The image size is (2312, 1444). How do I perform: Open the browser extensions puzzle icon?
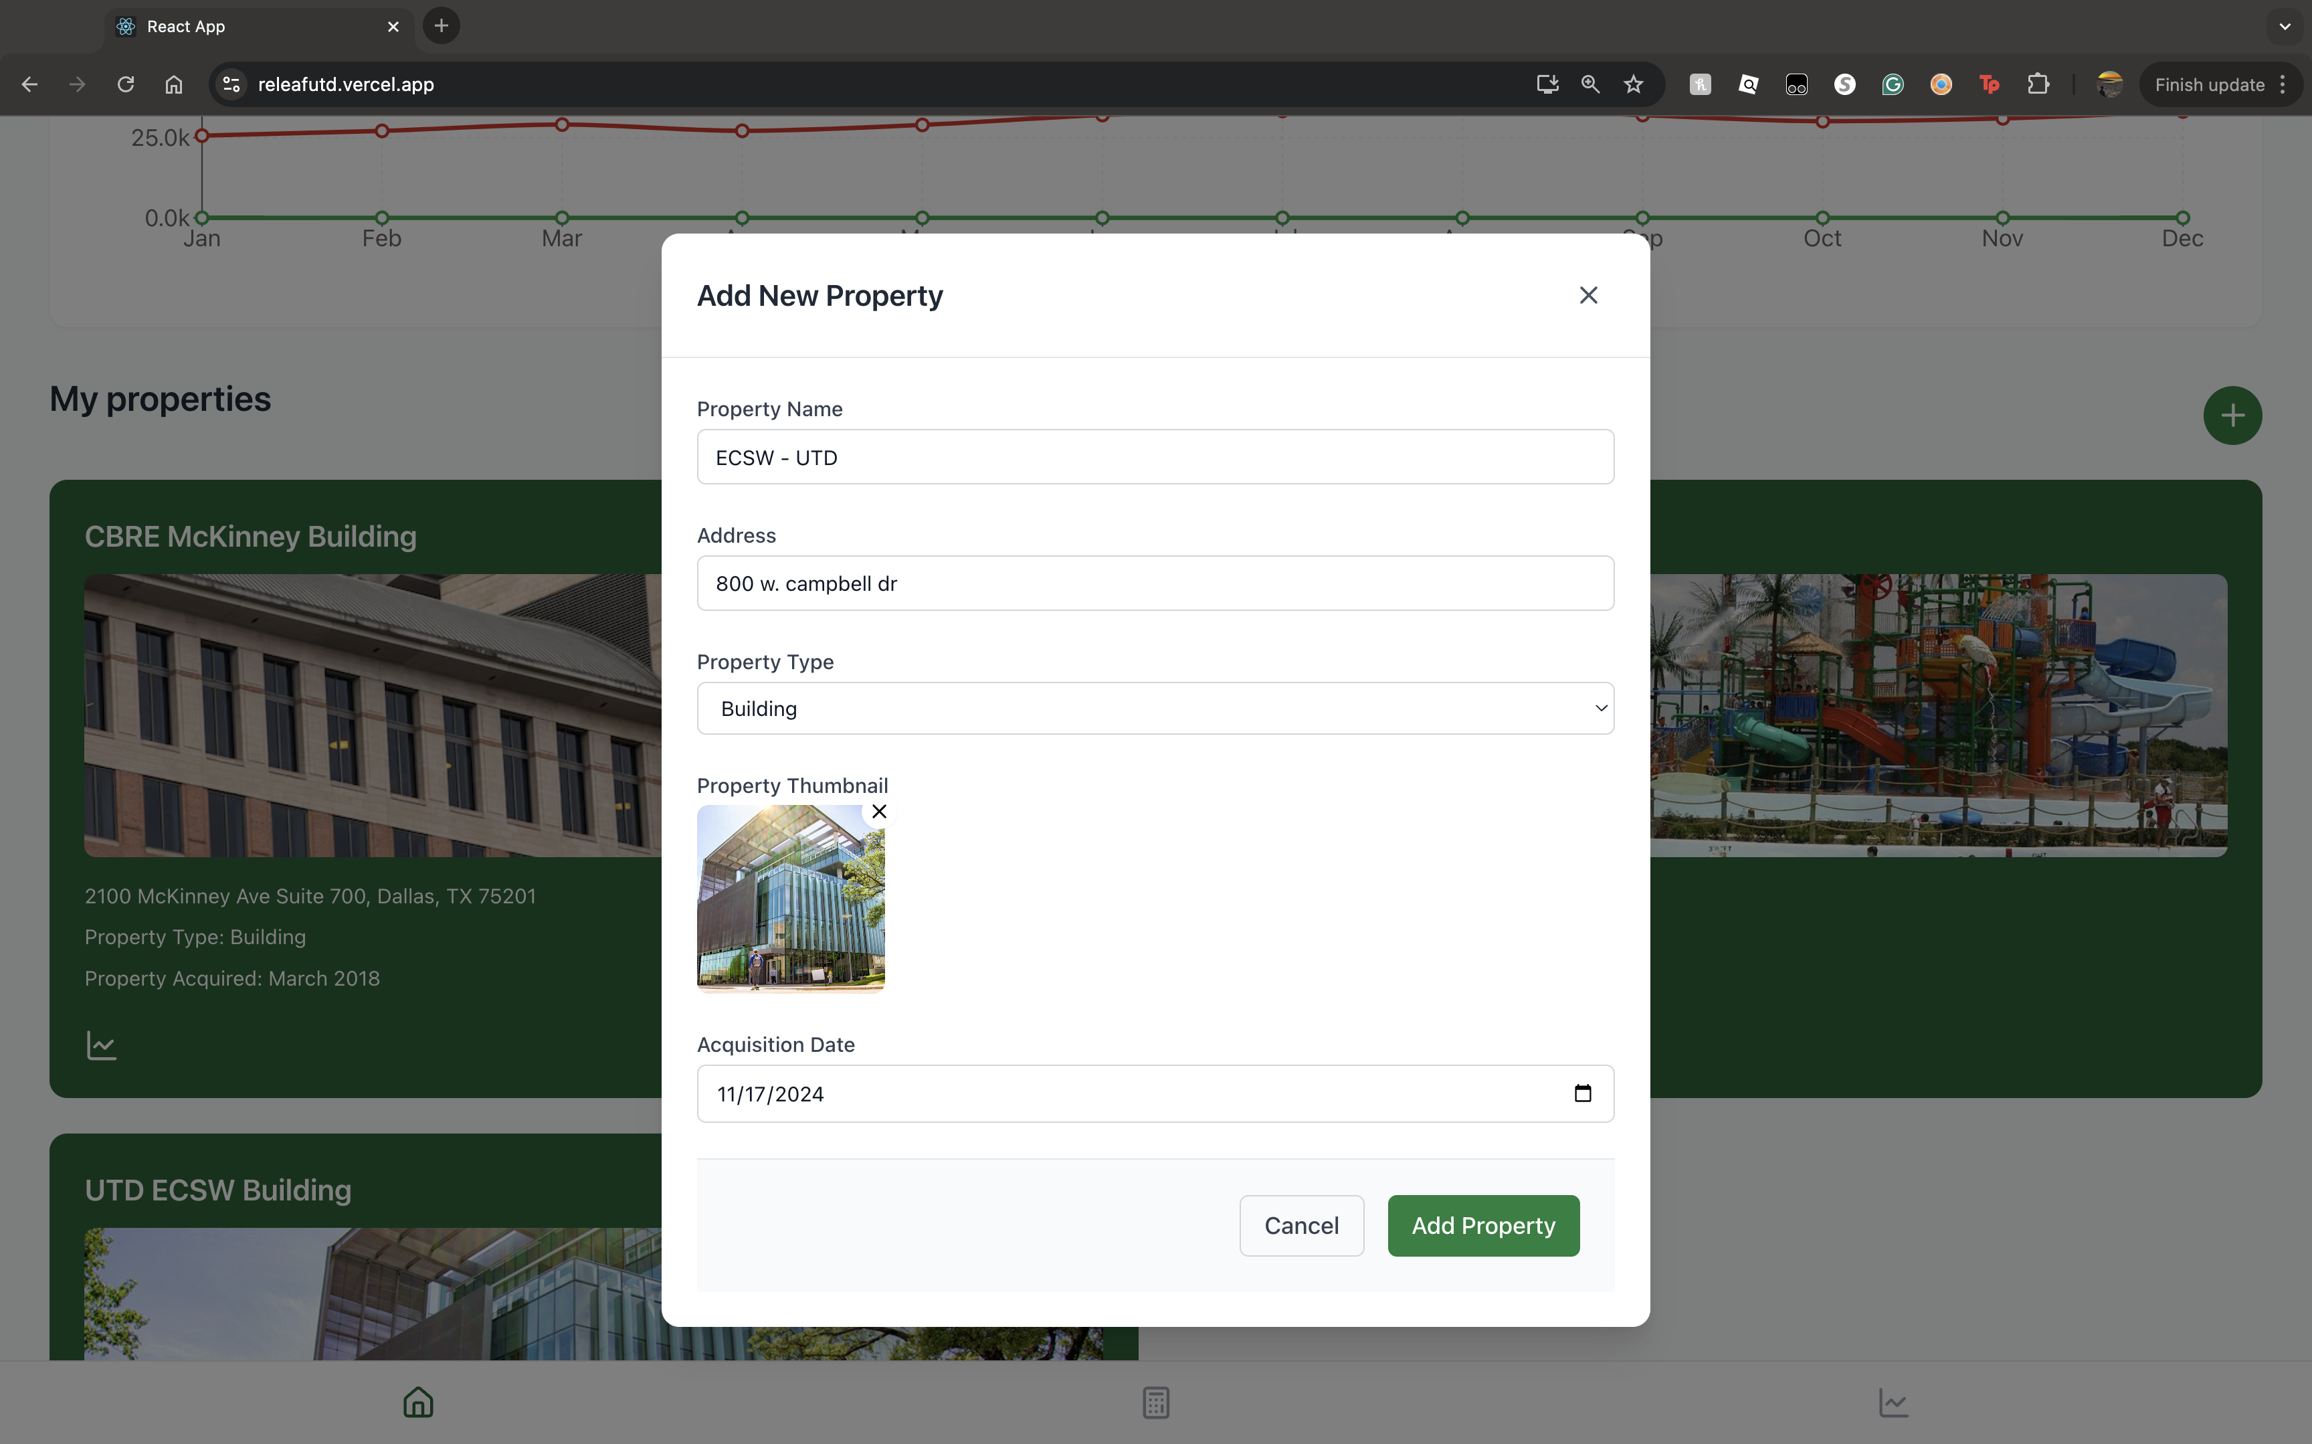click(2038, 84)
